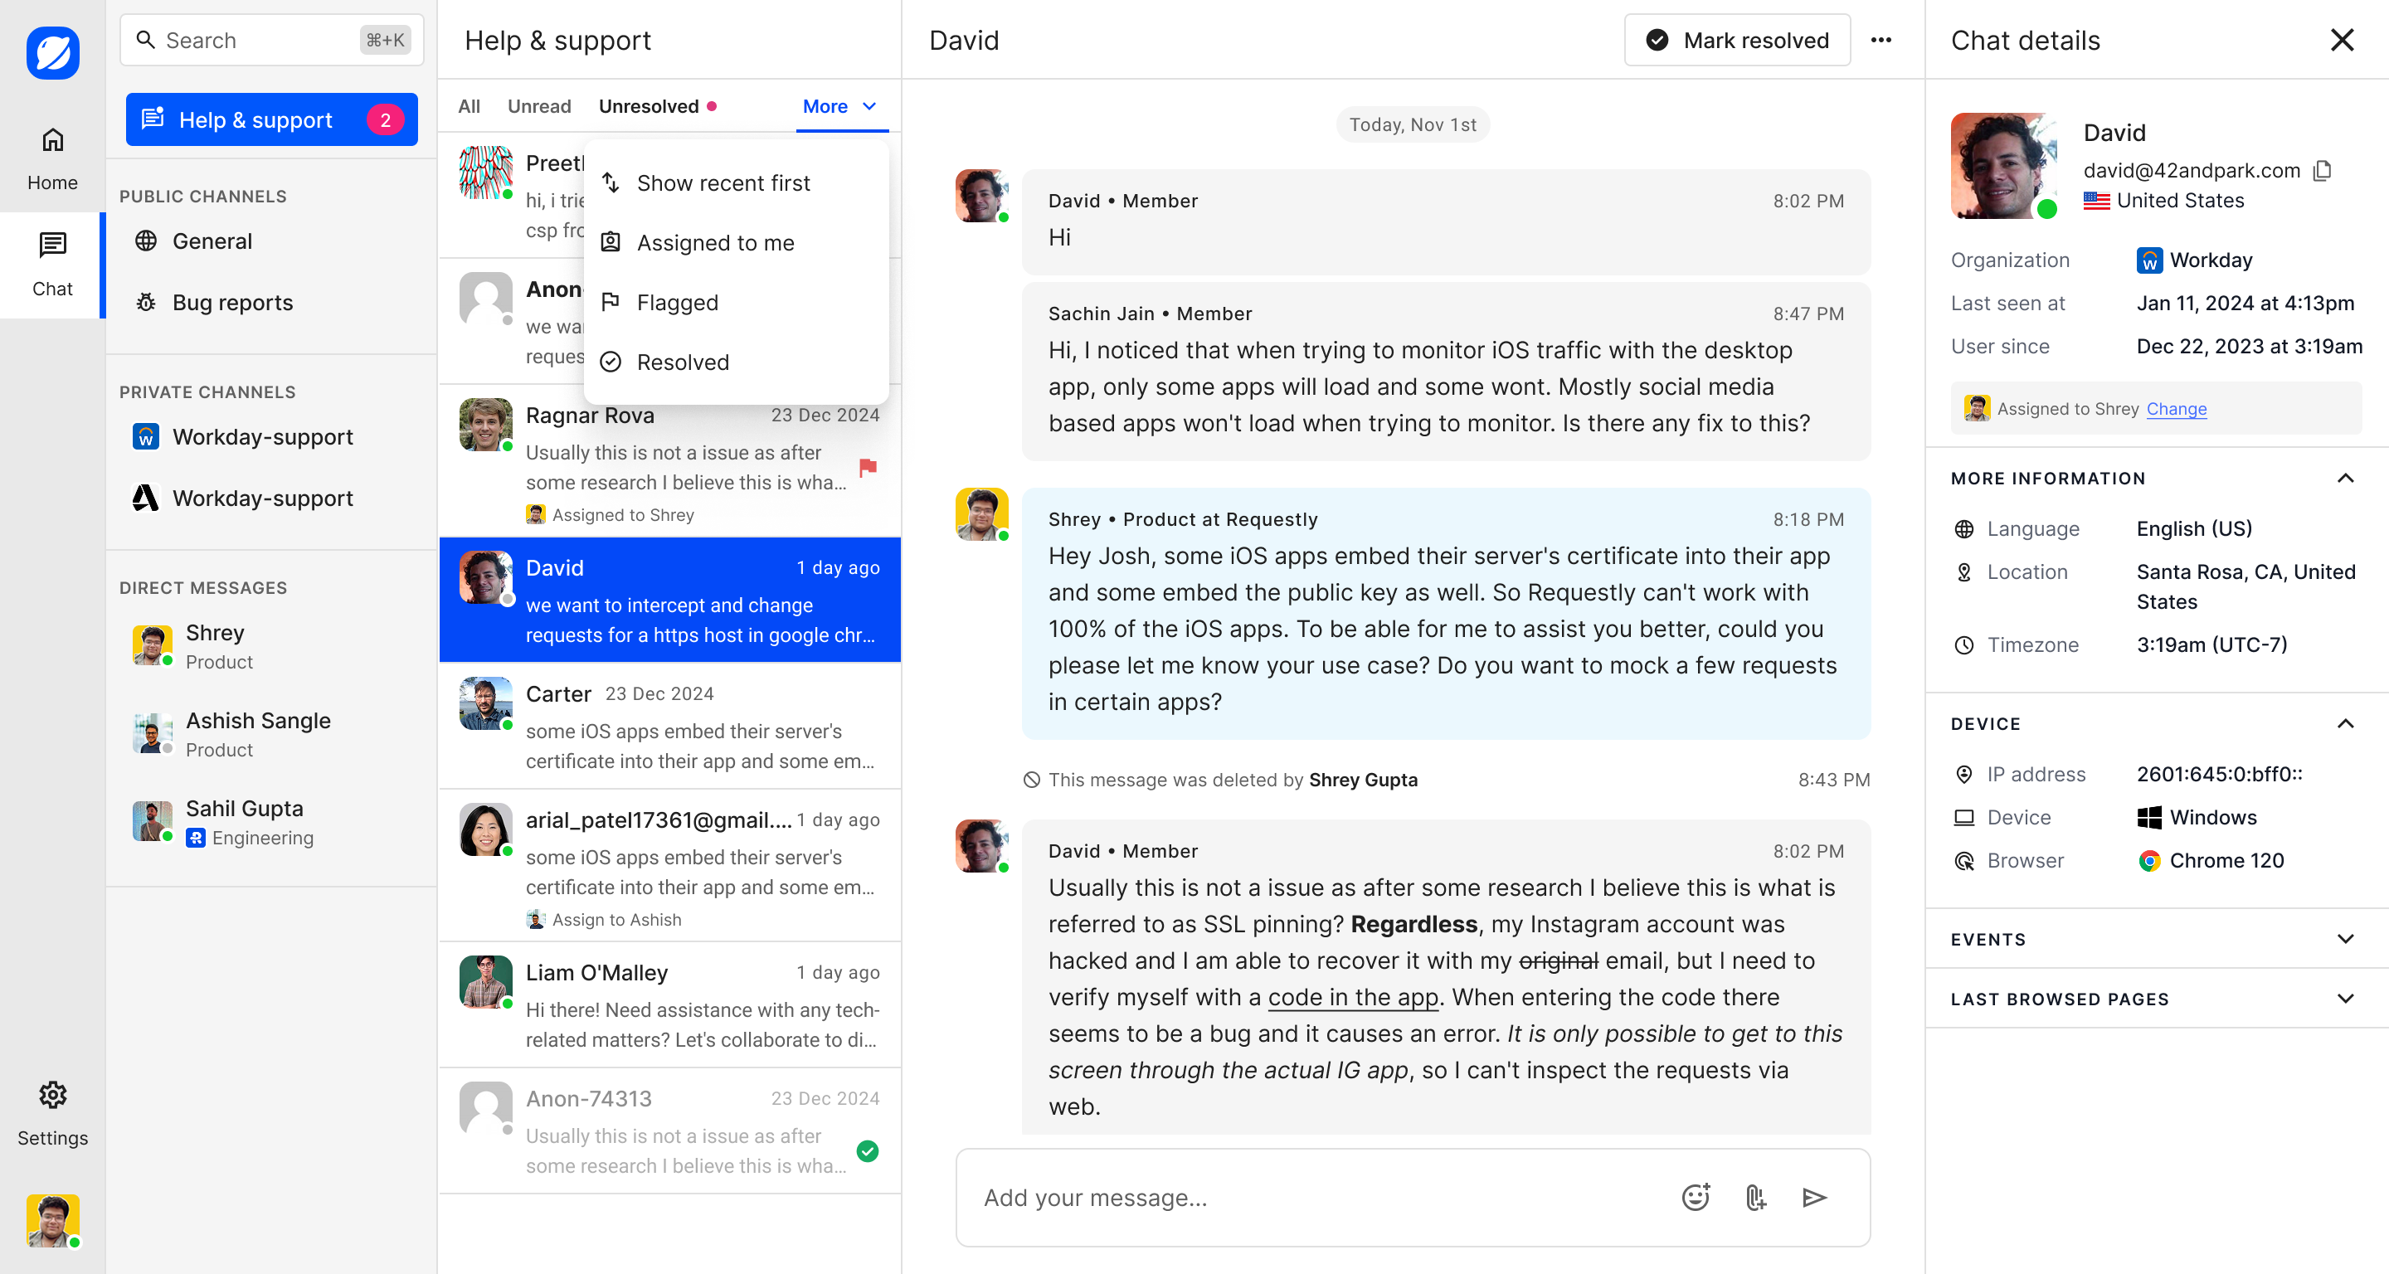Open the emoji picker in the composer
The height and width of the screenshot is (1274, 2389).
[x=1696, y=1198]
